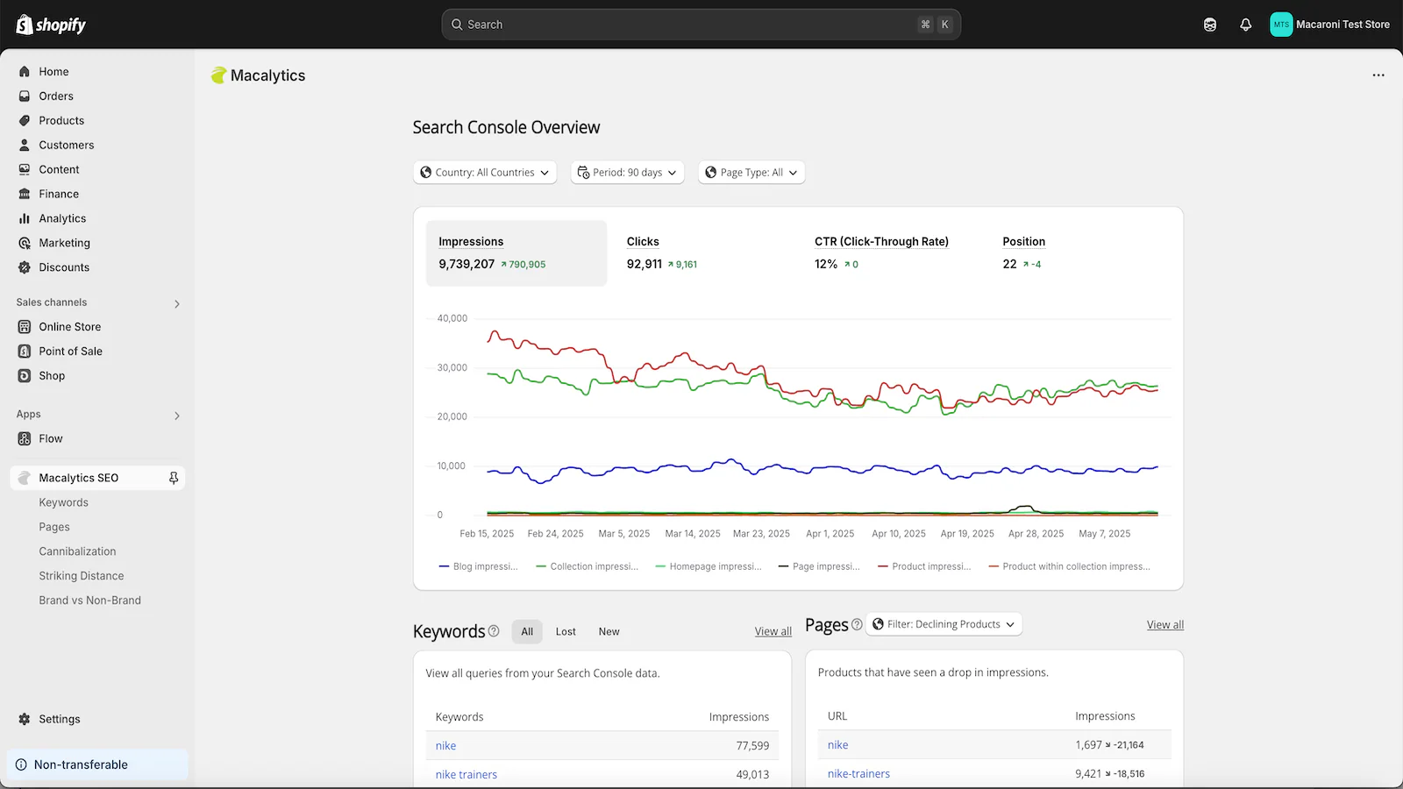The width and height of the screenshot is (1403, 789).
Task: Click View all link for Keywords
Action: tap(773, 631)
